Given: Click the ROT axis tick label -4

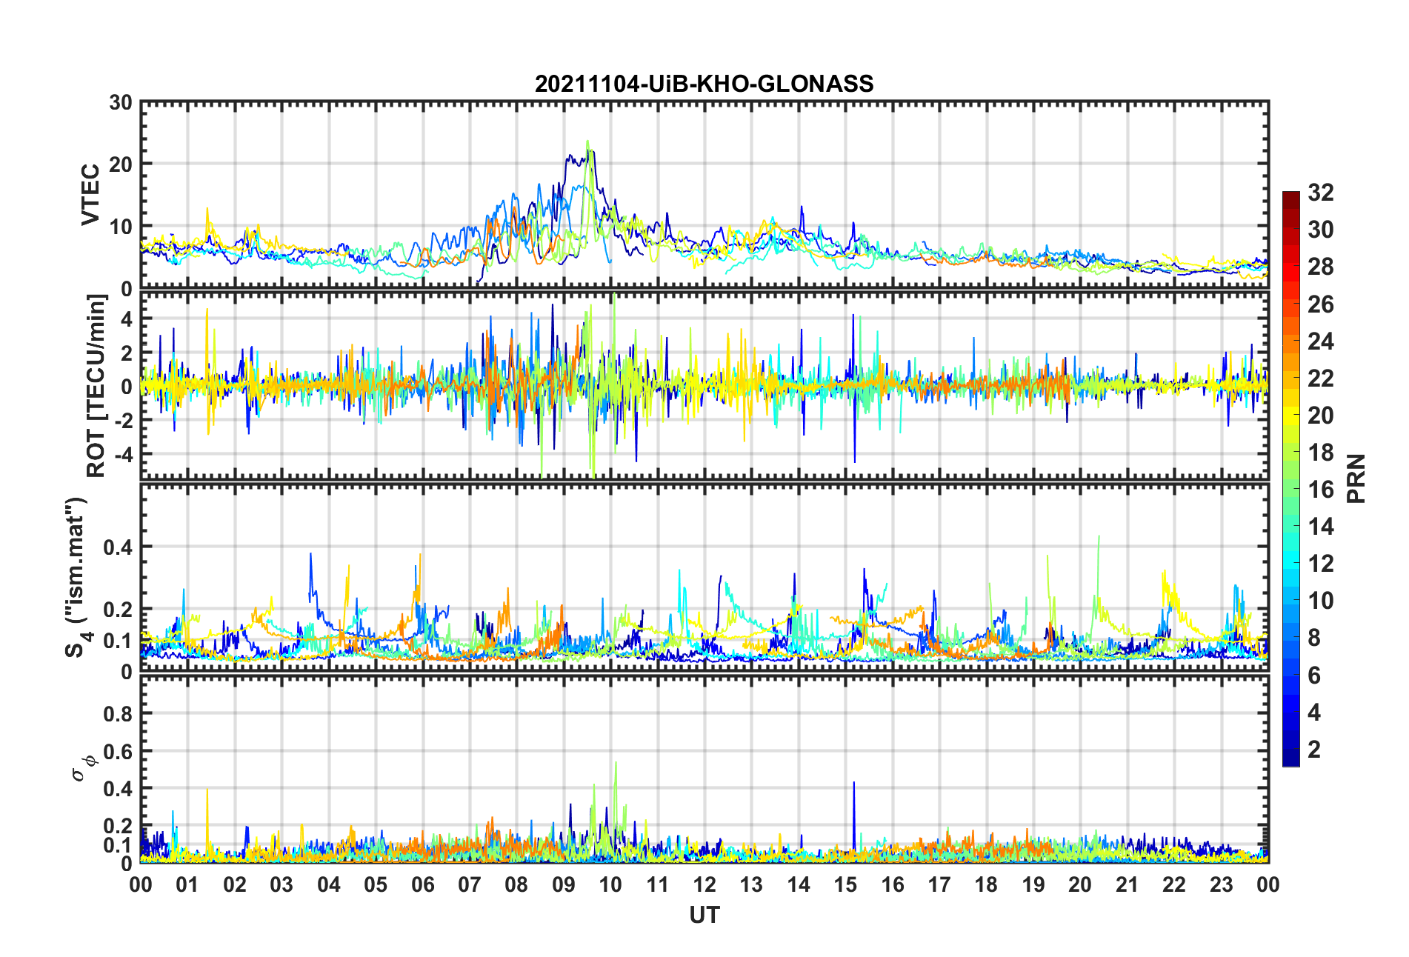Looking at the screenshot, I should click(x=123, y=453).
